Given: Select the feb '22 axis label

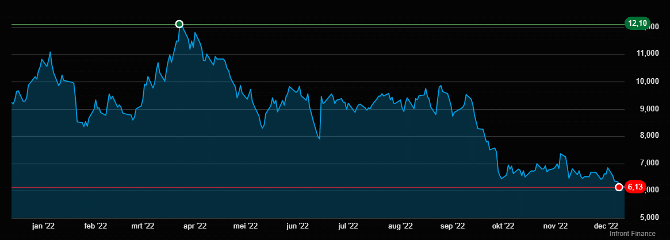Looking at the screenshot, I should (95, 226).
